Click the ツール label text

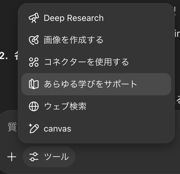click(56, 157)
